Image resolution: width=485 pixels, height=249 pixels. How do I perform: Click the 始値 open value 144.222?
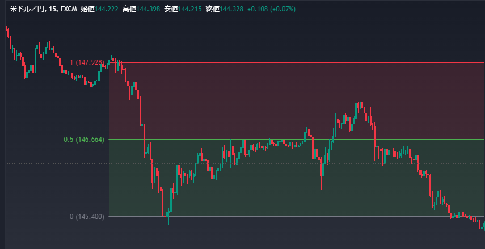point(107,10)
